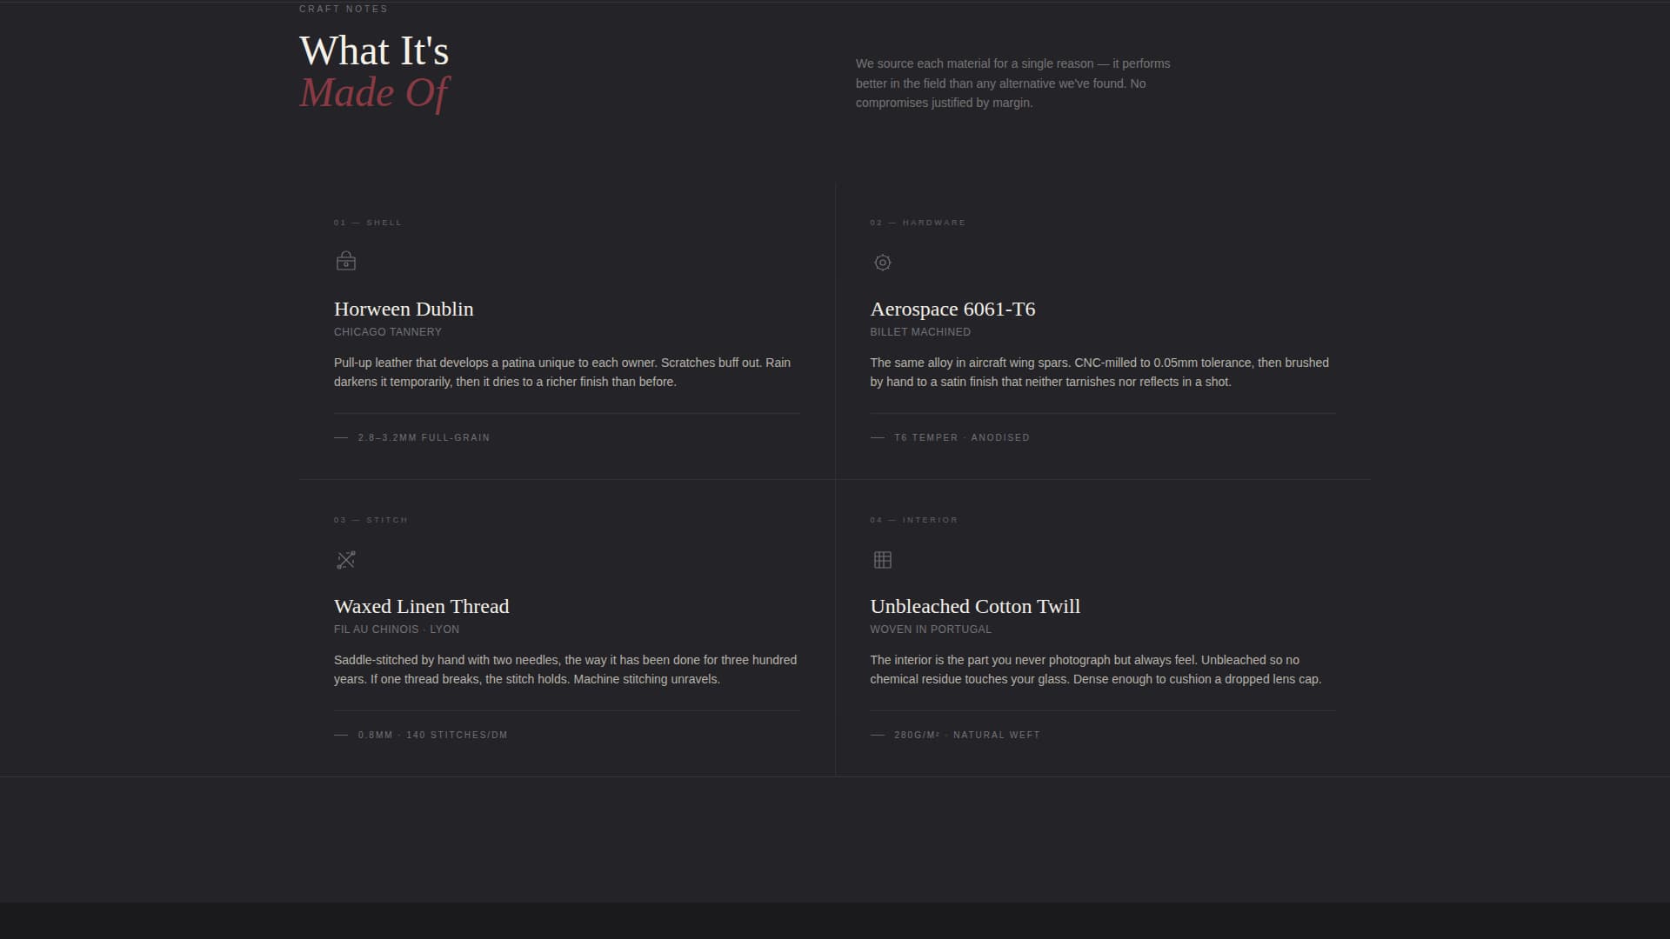Click the '0.8MM · 140 STITCHES/DM' spec
This screenshot has width=1670, height=939.
click(432, 736)
